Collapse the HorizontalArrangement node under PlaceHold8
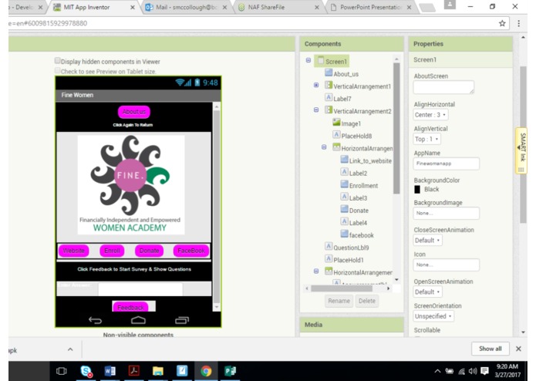 click(324, 147)
